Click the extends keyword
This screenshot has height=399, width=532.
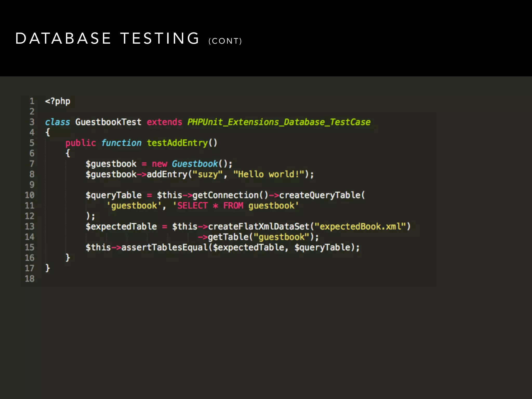pyautogui.click(x=164, y=122)
